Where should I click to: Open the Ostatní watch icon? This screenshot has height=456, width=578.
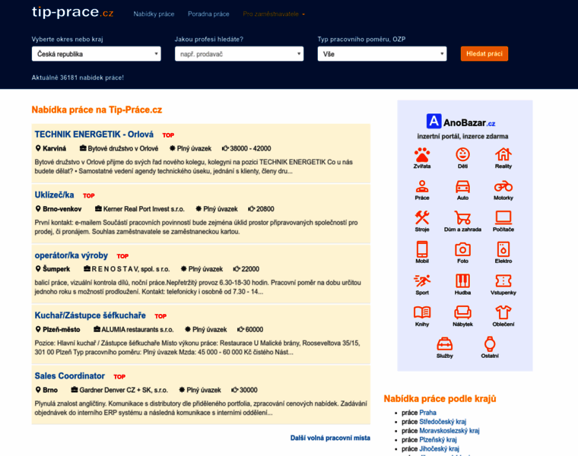point(490,344)
